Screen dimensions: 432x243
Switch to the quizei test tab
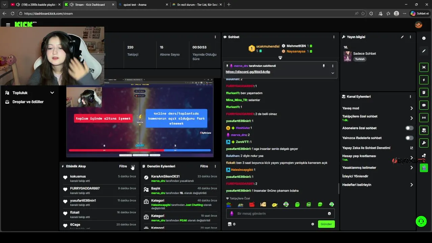click(143, 5)
